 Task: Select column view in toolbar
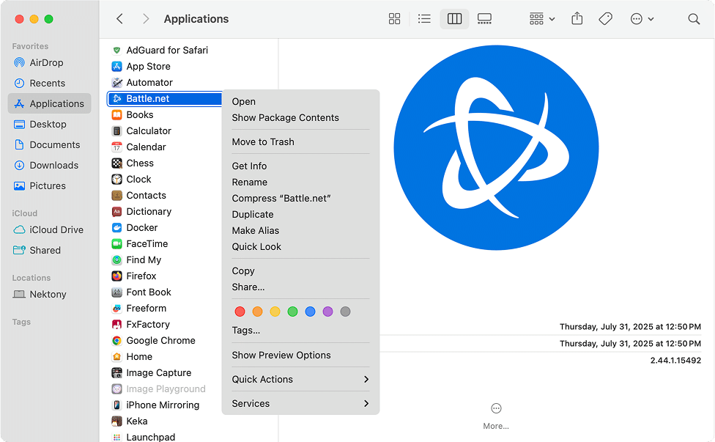(x=454, y=19)
